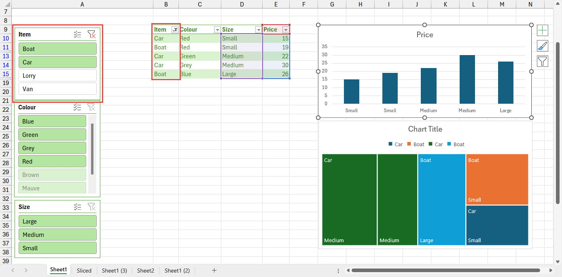This screenshot has width=562, height=277.
Task: Toggle multi-select on the Size slicer
Action: (x=78, y=207)
